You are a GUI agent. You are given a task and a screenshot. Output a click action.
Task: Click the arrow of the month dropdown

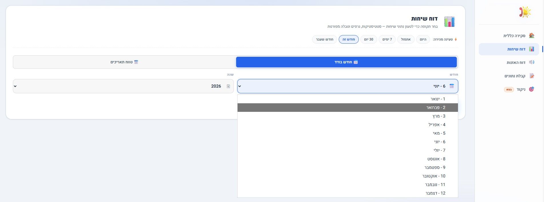[240, 86]
